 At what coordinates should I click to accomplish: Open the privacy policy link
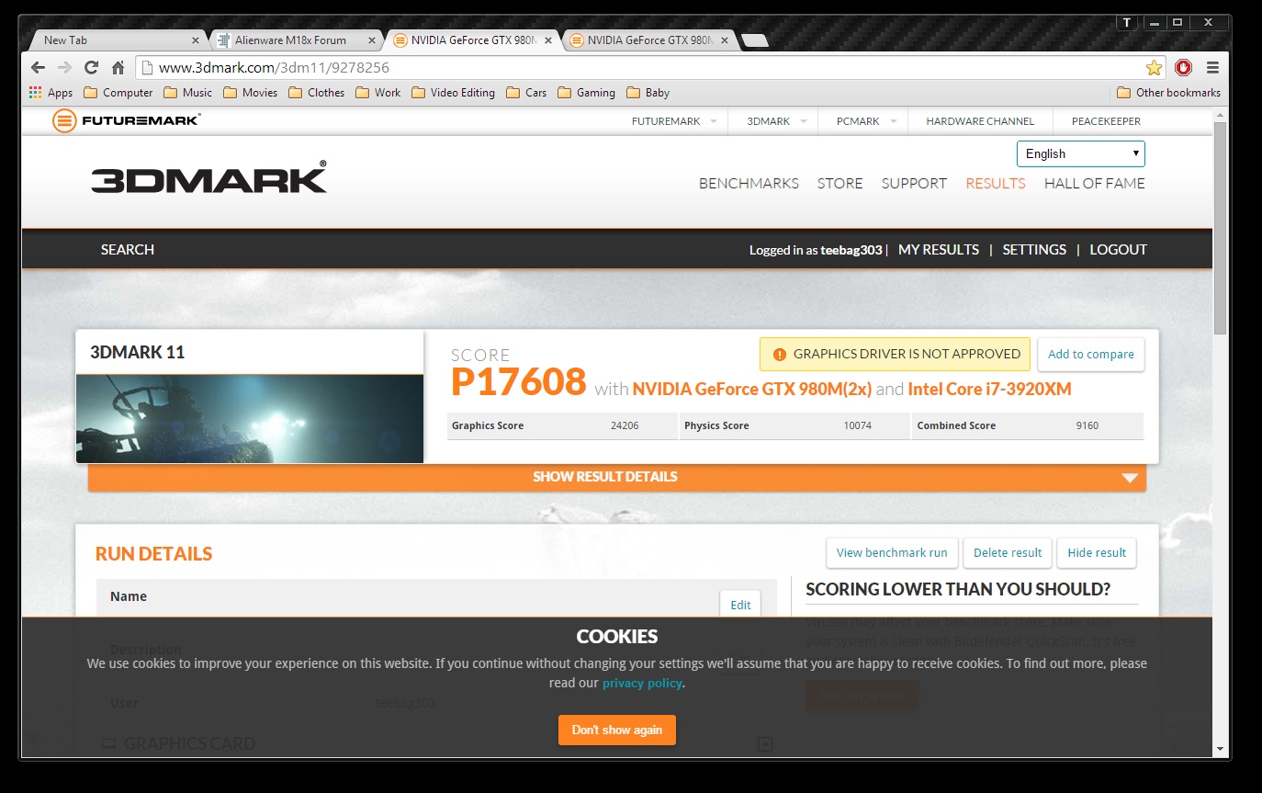click(642, 683)
